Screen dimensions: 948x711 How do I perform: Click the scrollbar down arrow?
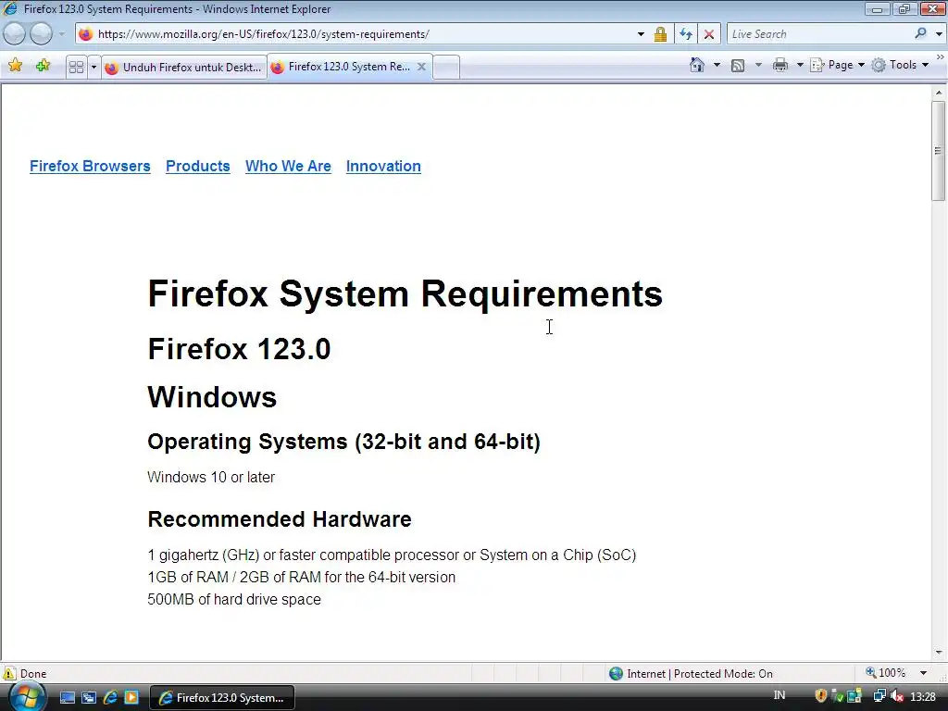(x=939, y=653)
